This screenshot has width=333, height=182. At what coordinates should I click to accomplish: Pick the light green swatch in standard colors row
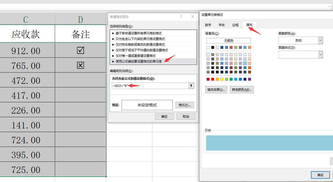(x=227, y=79)
